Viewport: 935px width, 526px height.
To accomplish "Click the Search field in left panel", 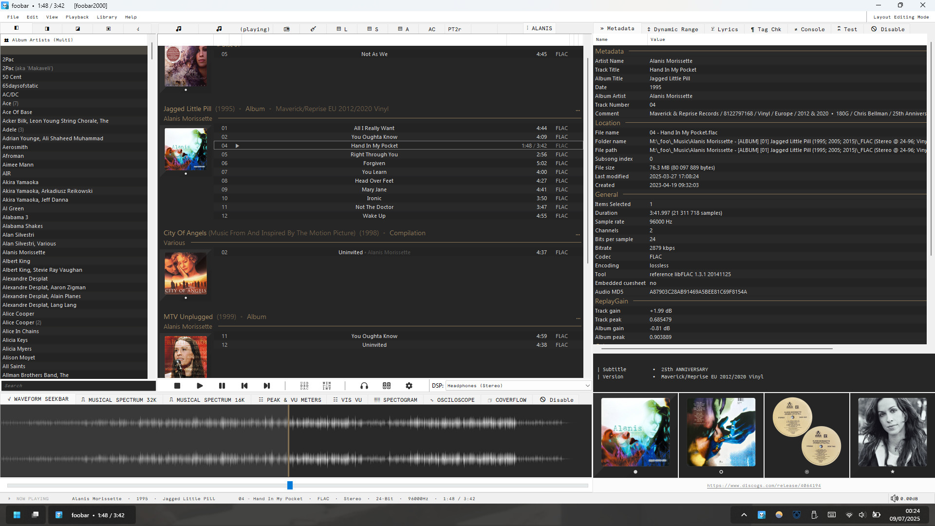I will 78,386.
